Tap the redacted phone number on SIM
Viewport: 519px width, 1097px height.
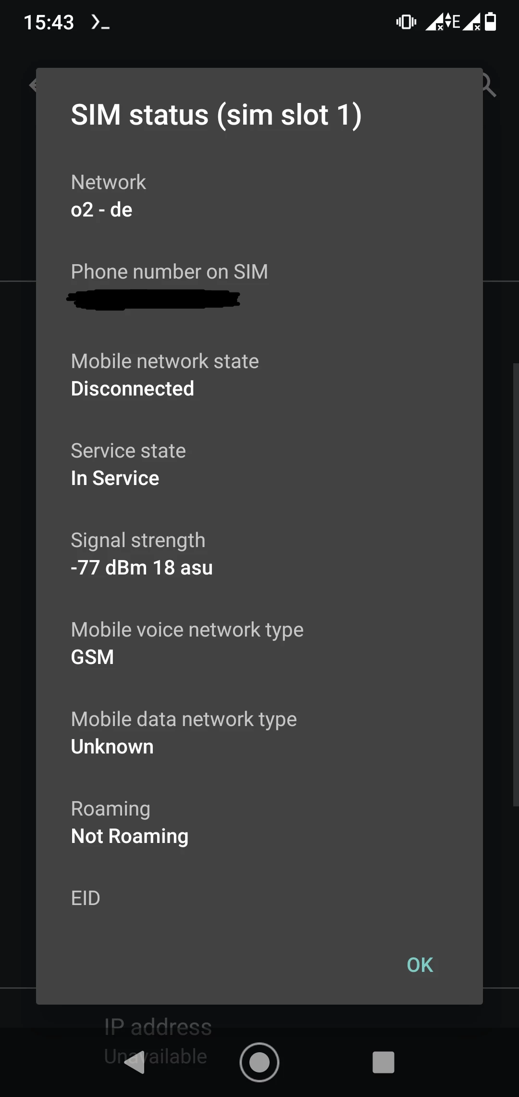point(154,299)
